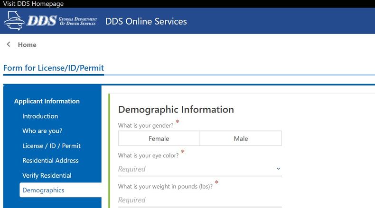Select Male gender option

pos(241,139)
